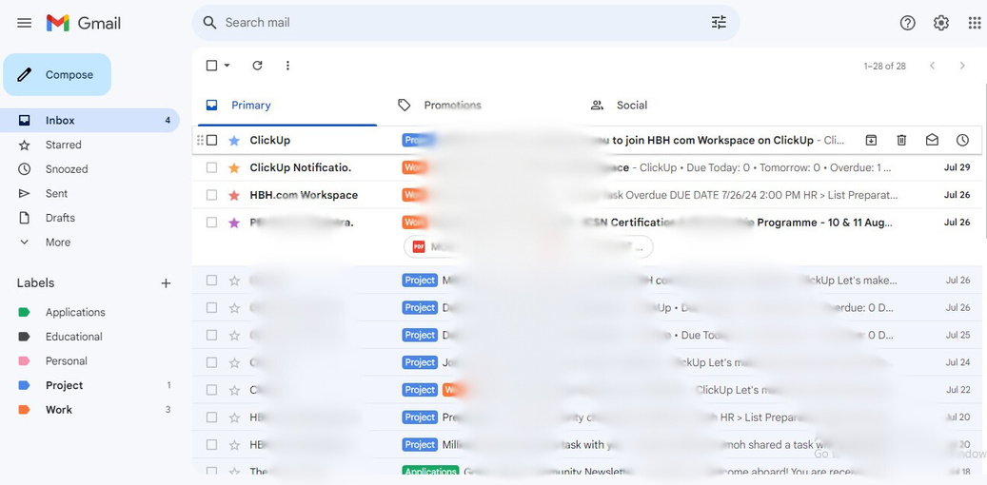This screenshot has width=987, height=485.
Task: Click the 1–28 of 28 count
Action: [x=884, y=66]
